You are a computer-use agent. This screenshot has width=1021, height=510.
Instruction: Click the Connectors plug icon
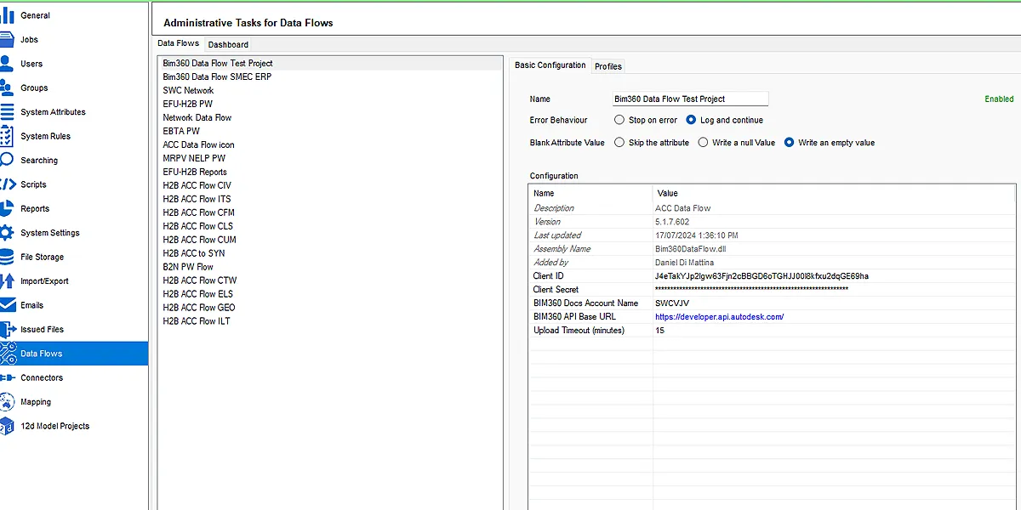7,377
